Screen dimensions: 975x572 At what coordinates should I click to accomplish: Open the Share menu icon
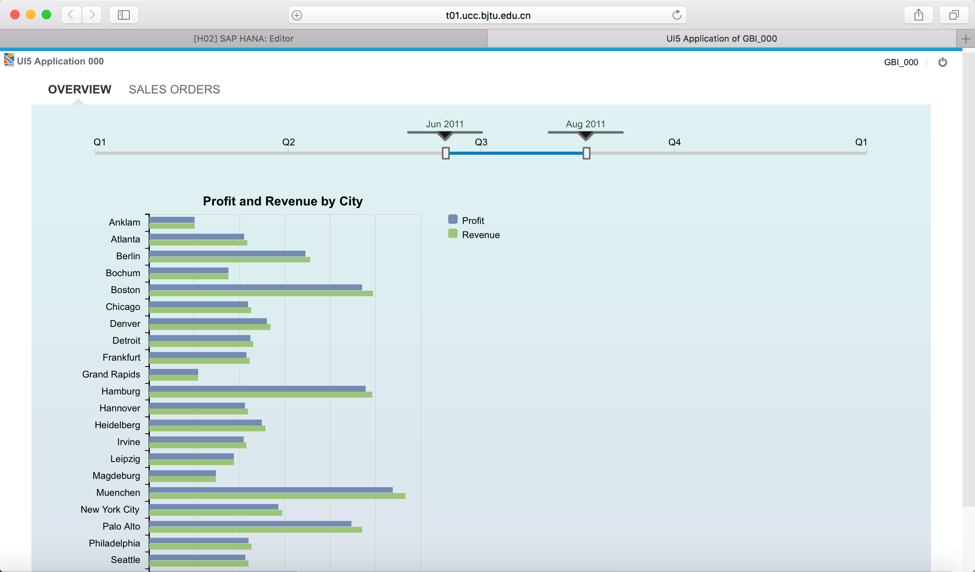pos(919,15)
